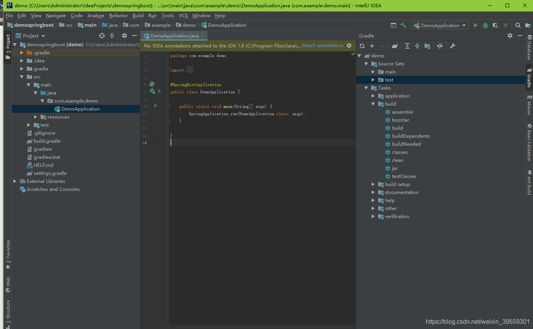Screen dimensions: 533x329
Task: Select the bootJar Gradle task
Action: [400, 120]
